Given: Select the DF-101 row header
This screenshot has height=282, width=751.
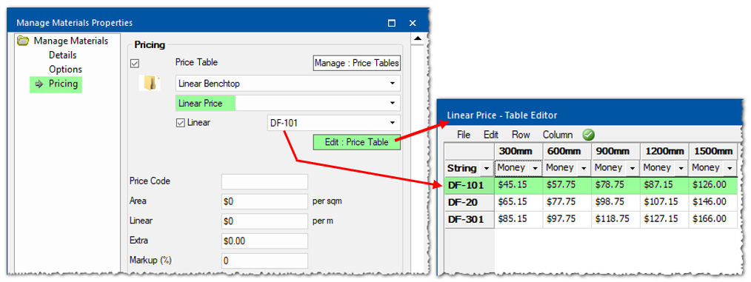Looking at the screenshot, I should click(x=470, y=185).
